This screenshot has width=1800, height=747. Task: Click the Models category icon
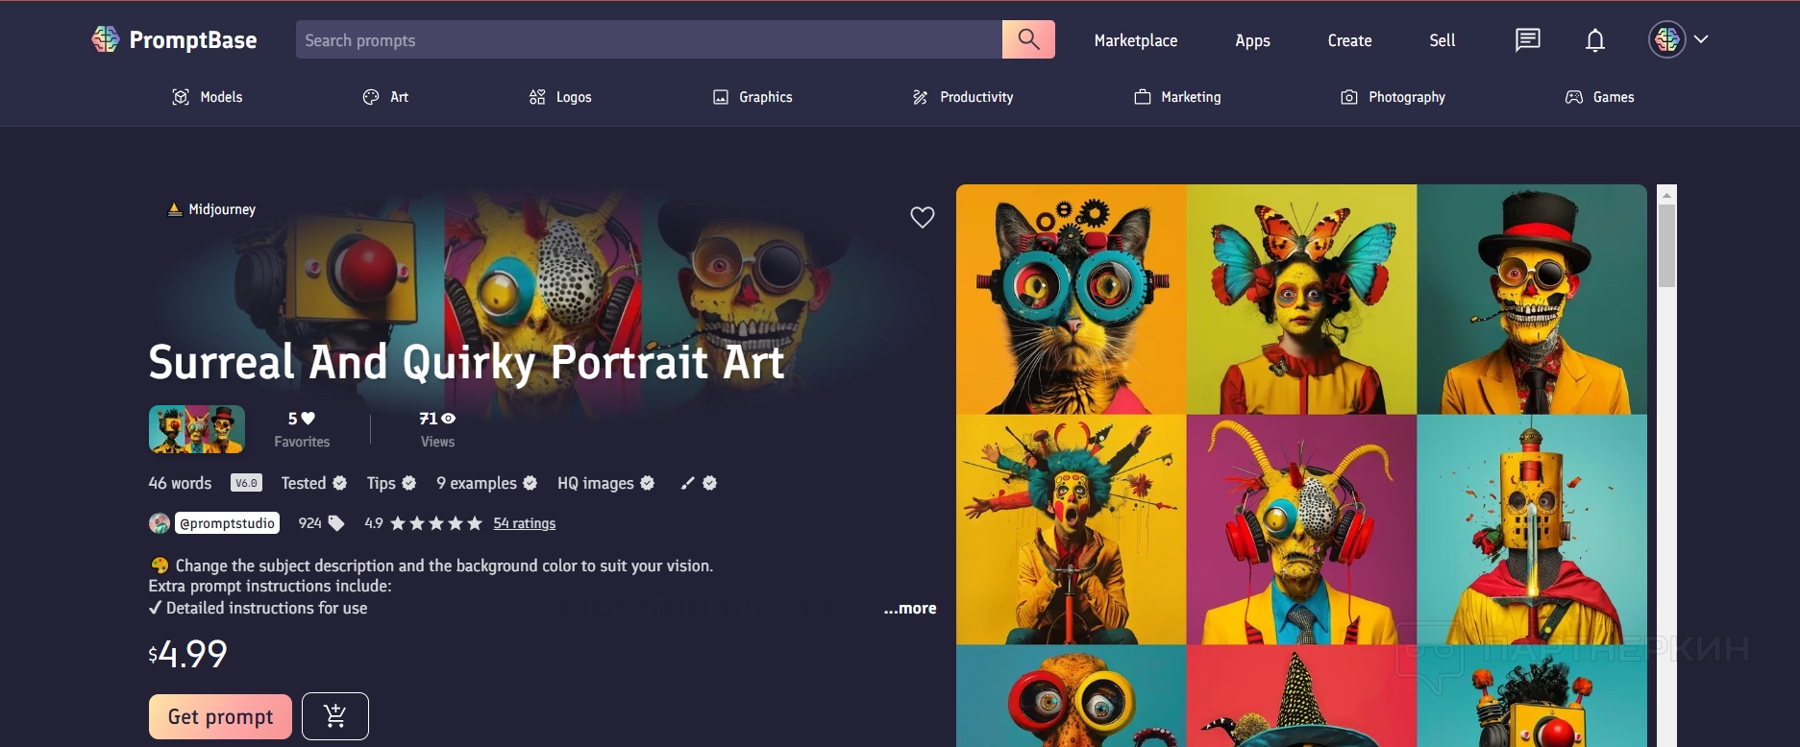pyautogui.click(x=180, y=97)
